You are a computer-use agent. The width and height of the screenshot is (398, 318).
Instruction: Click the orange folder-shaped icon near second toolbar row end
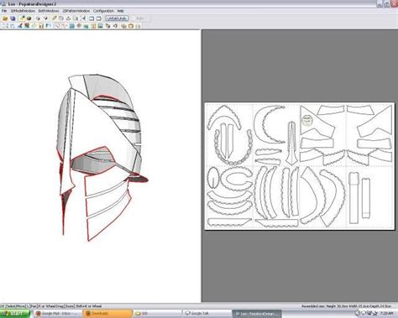point(131,26)
